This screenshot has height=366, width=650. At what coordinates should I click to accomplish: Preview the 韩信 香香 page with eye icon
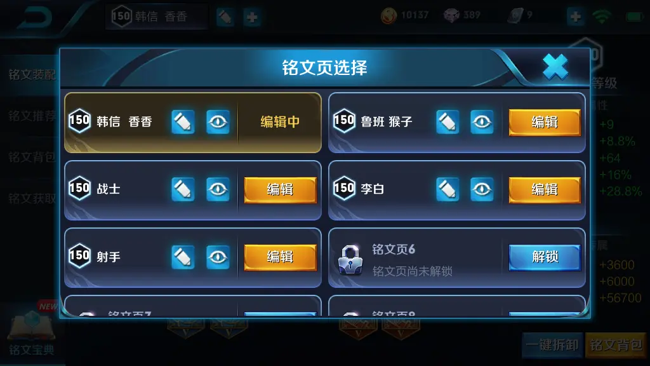point(218,122)
